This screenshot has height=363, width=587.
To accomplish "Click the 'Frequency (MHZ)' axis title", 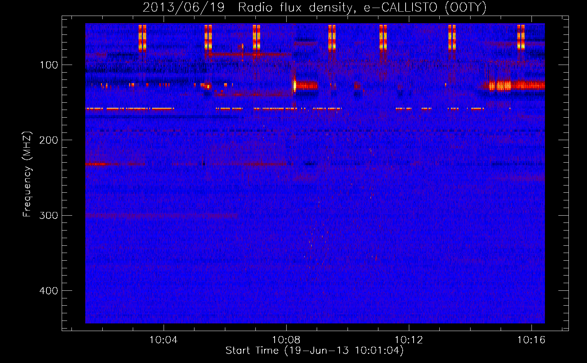I will click(27, 174).
